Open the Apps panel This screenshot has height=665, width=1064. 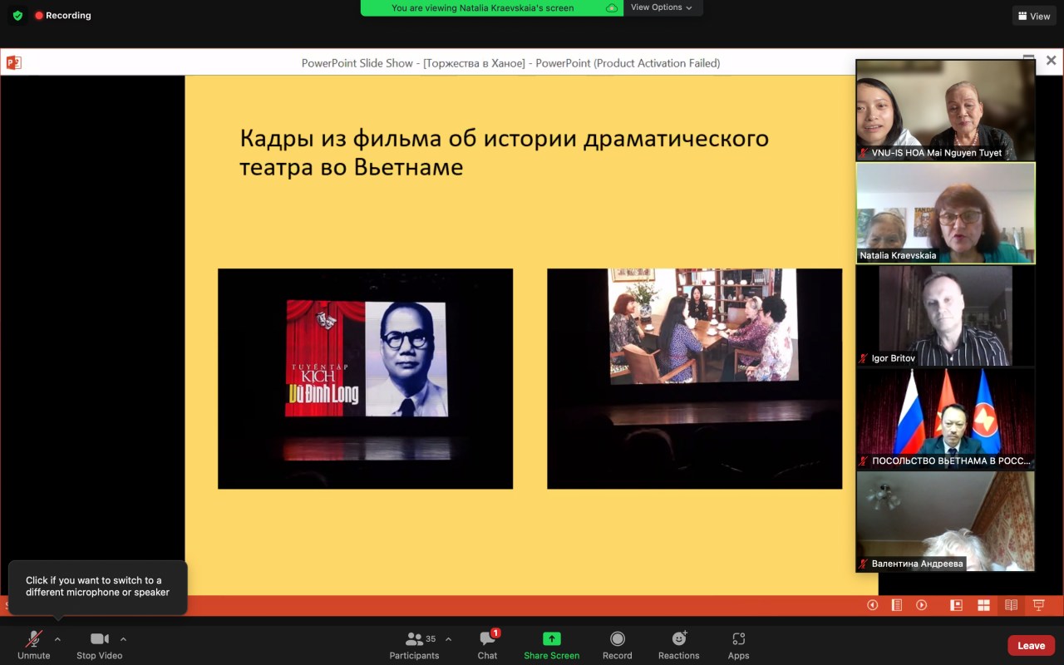739,644
